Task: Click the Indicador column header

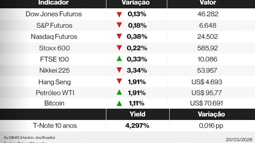Action: click(53, 3)
